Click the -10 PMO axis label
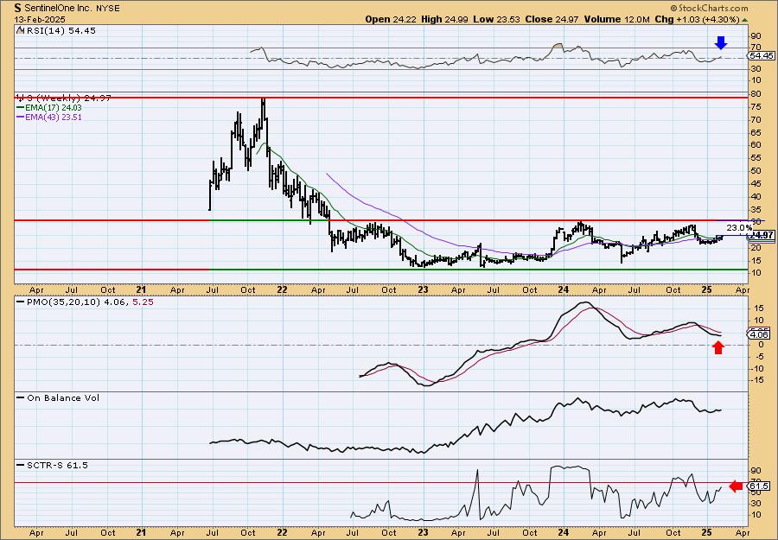 (759, 368)
